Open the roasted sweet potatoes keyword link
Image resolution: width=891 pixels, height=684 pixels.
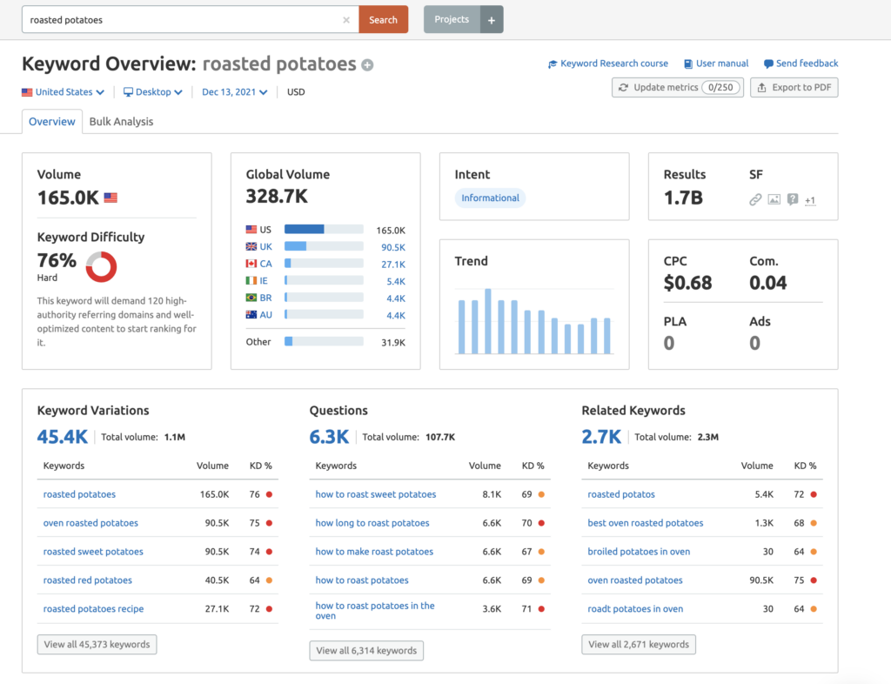(x=93, y=551)
